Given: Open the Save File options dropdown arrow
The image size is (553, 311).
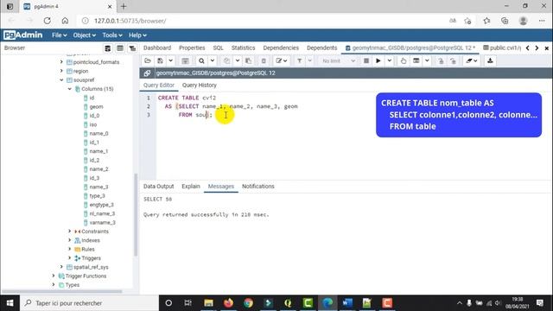Looking at the screenshot, I should pos(171,61).
